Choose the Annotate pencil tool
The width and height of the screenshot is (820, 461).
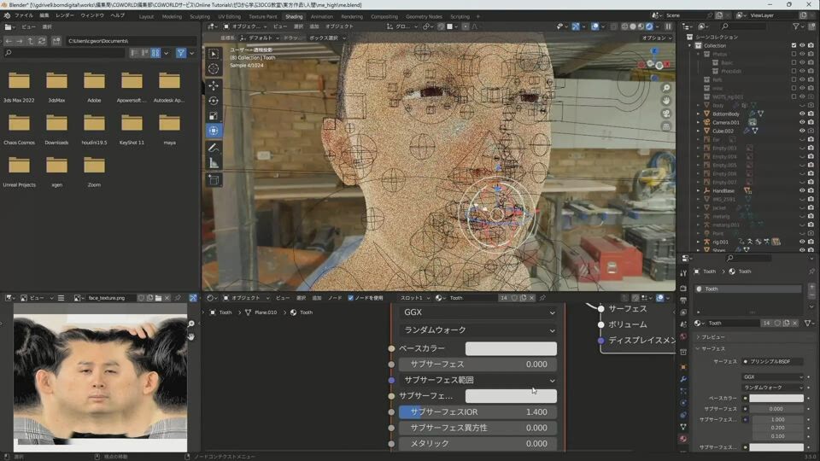click(x=214, y=148)
